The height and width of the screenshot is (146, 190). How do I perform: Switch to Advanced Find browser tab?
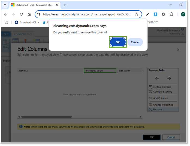[35, 5]
